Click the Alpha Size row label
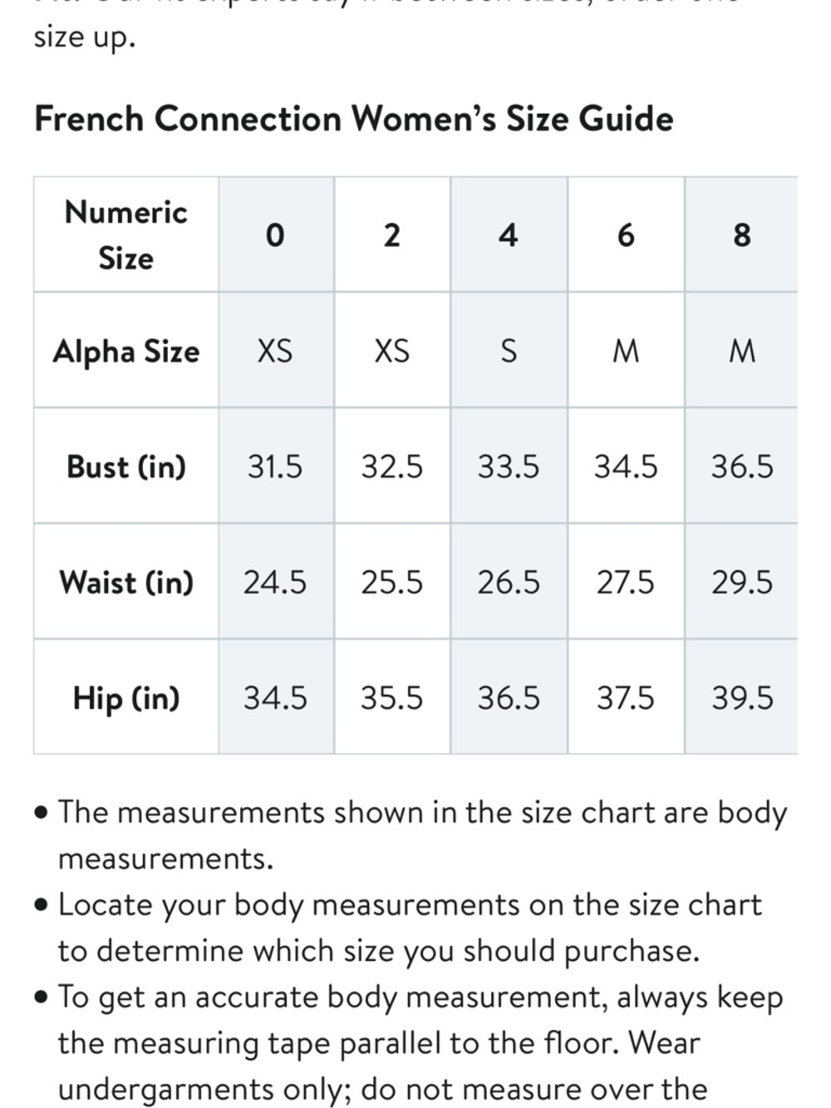This screenshot has height=1108, width=831. [x=126, y=350]
